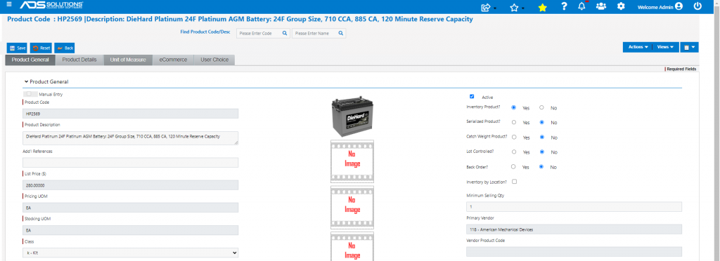Check Inventory by Location box
Viewport: 720px width, 261px height.
(514, 181)
